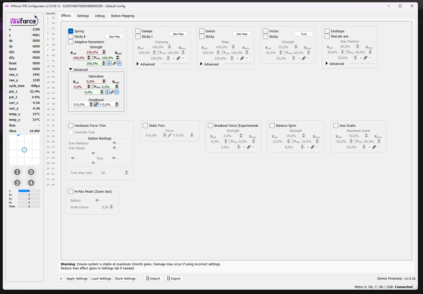423x294 pixels.
Task: Click the Balance Spring chain link icon
Action: (x=312, y=147)
